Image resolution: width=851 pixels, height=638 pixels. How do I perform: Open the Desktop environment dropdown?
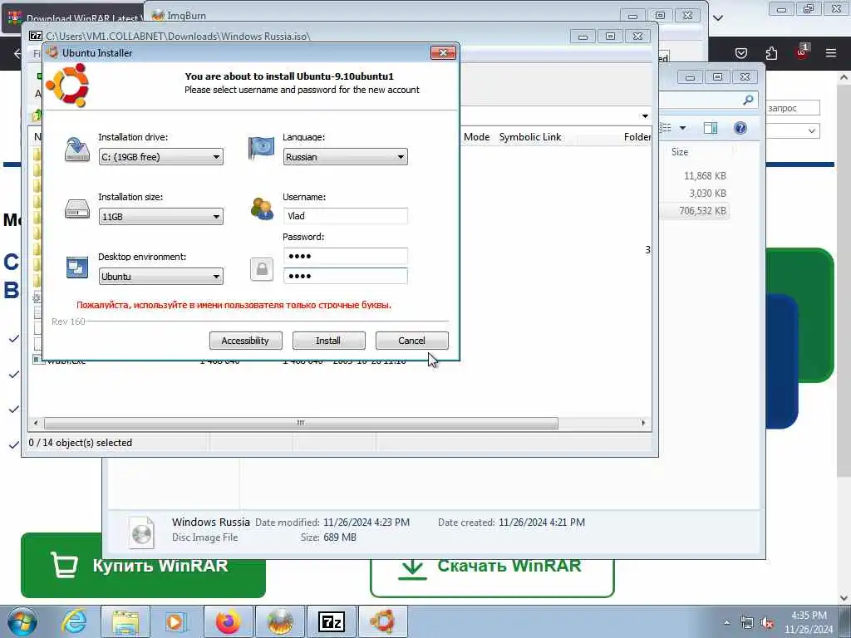pos(160,276)
